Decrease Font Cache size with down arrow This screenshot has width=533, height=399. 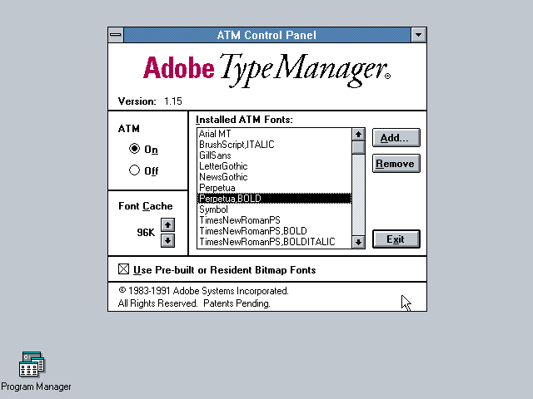tap(167, 240)
